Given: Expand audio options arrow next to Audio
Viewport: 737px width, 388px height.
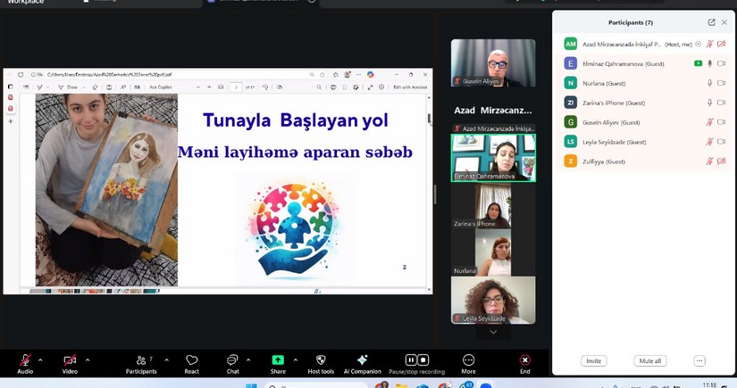Looking at the screenshot, I should (40, 360).
